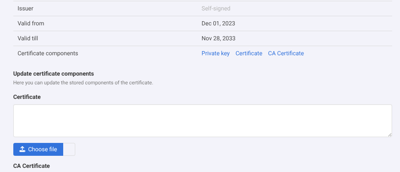Open the Private key link
400x172 pixels.
point(215,54)
